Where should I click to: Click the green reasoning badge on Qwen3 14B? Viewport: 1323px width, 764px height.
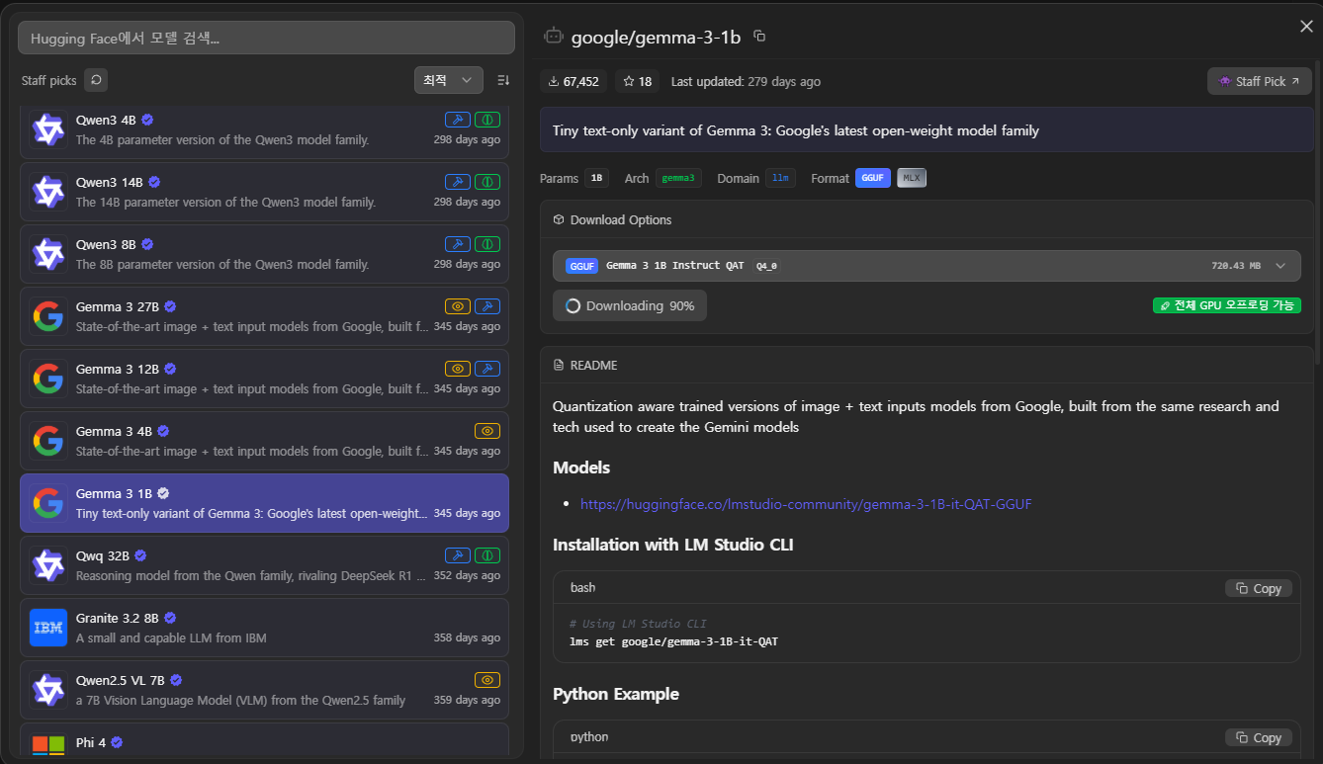click(x=487, y=182)
